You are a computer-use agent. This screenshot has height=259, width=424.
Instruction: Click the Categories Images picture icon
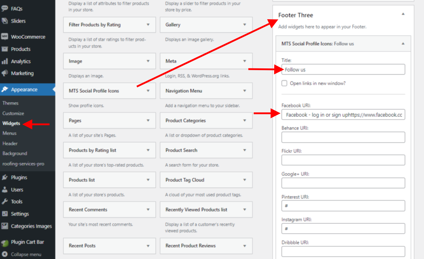(5, 226)
